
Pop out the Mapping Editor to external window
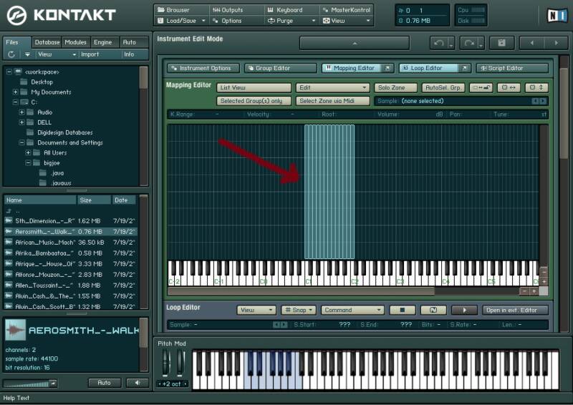click(x=387, y=68)
